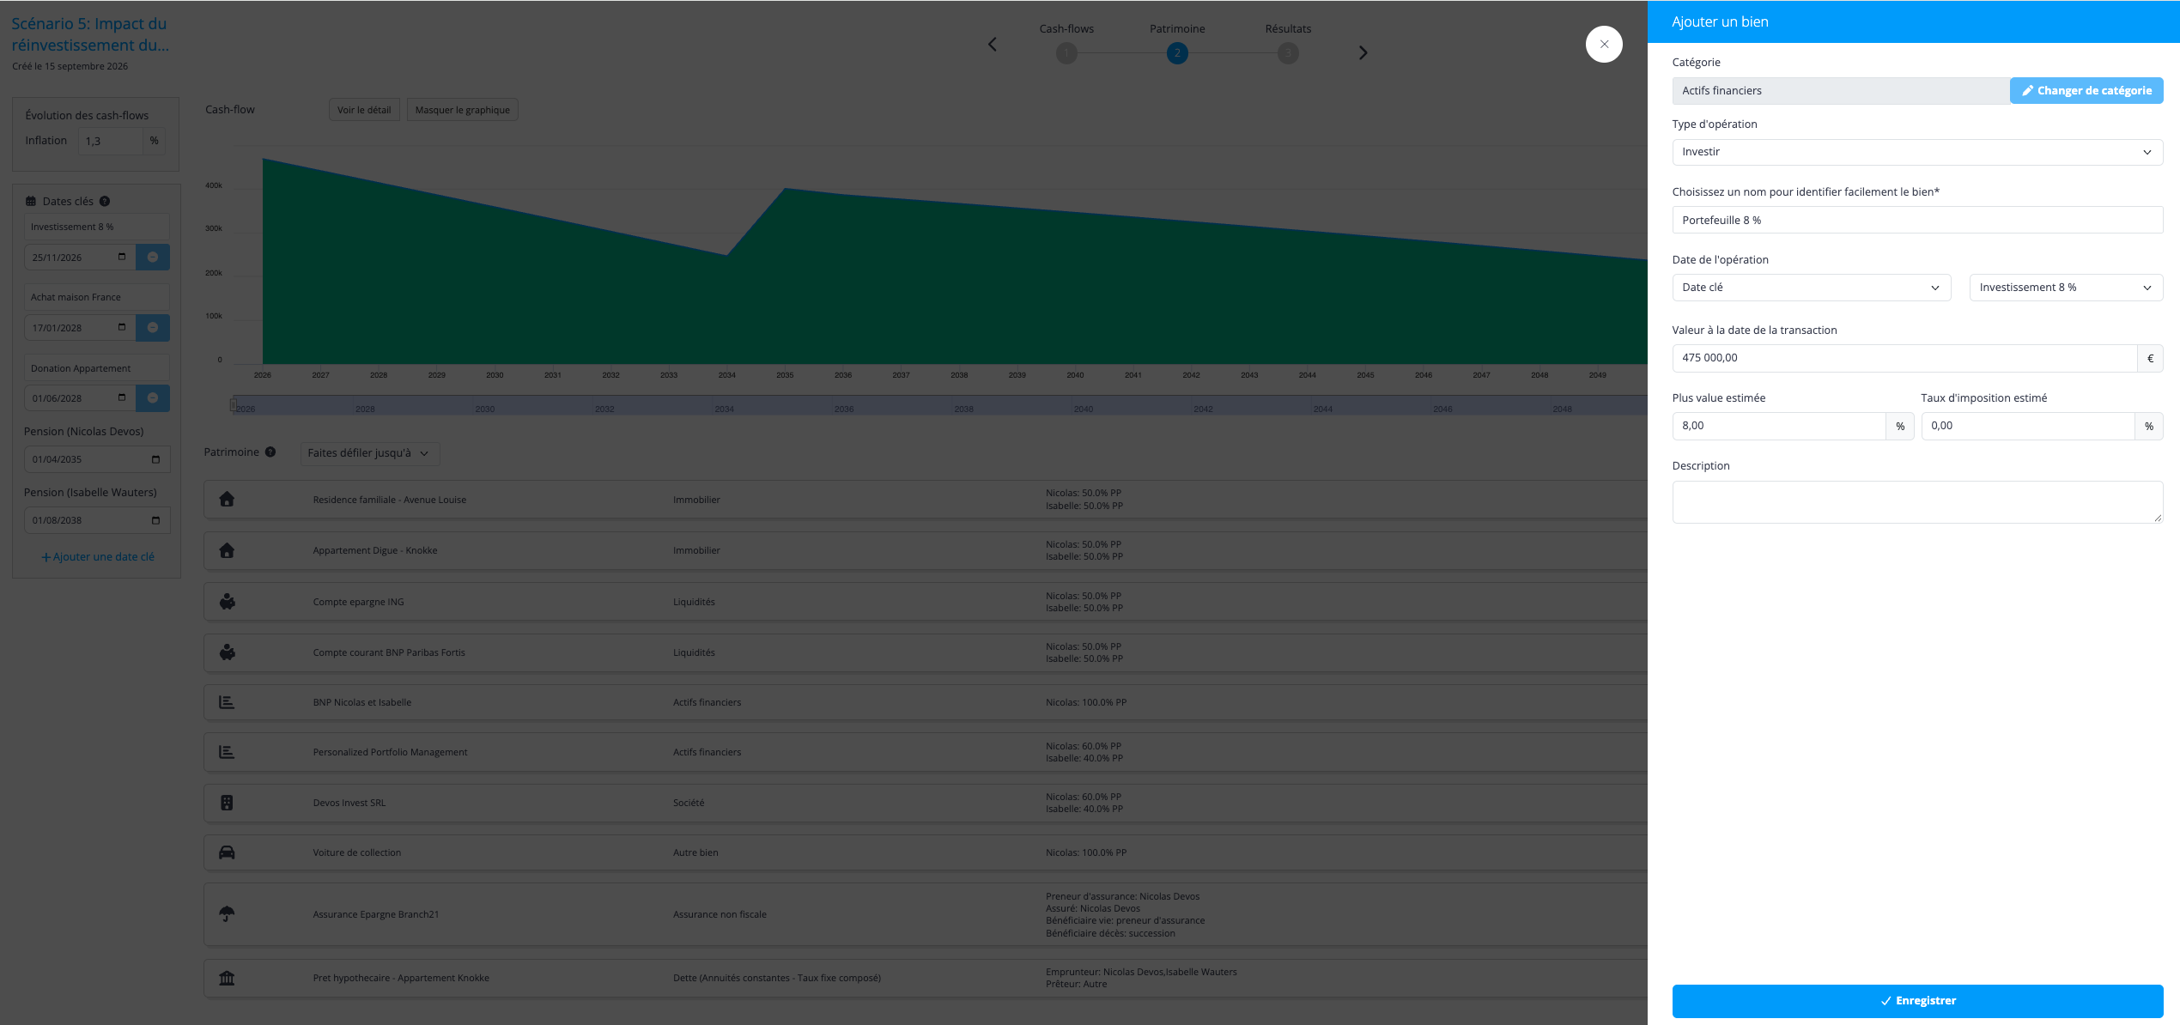Click the Enregistrer button

(1917, 1001)
